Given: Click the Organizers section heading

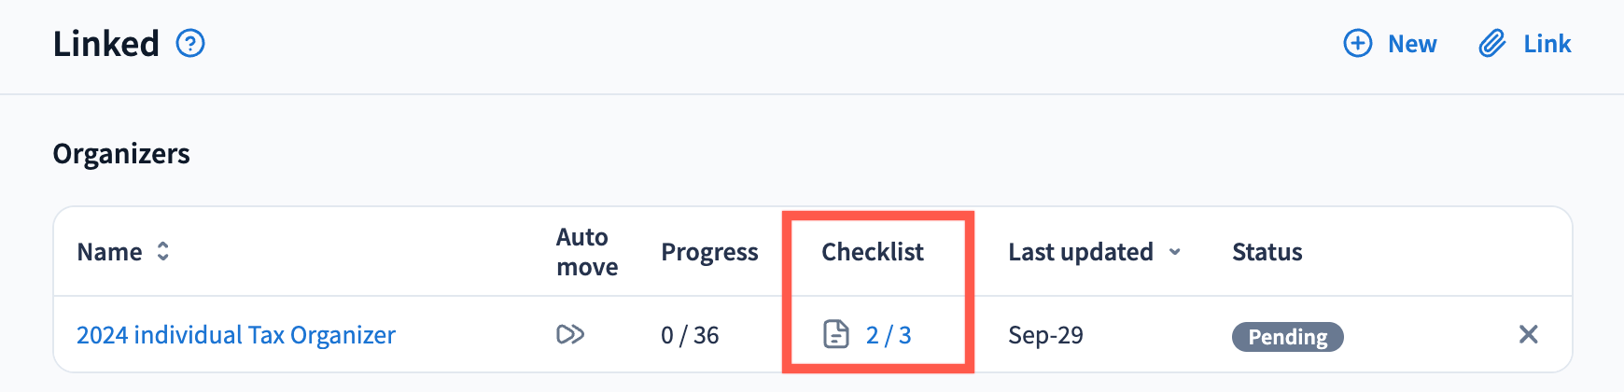Looking at the screenshot, I should coord(121,154).
